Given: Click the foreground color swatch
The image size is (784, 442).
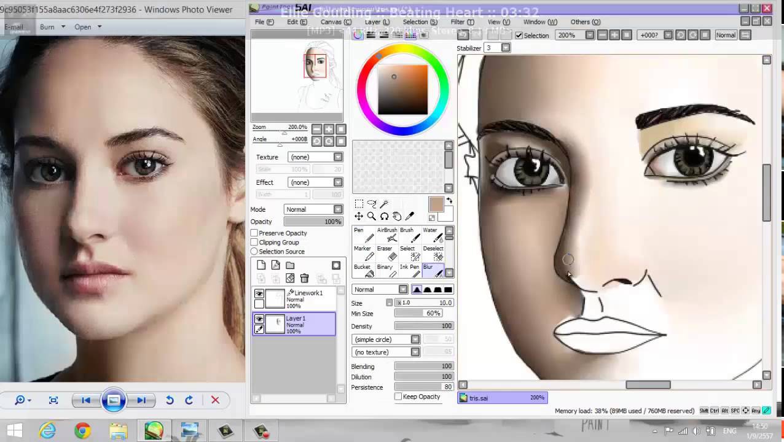Looking at the screenshot, I should [436, 204].
